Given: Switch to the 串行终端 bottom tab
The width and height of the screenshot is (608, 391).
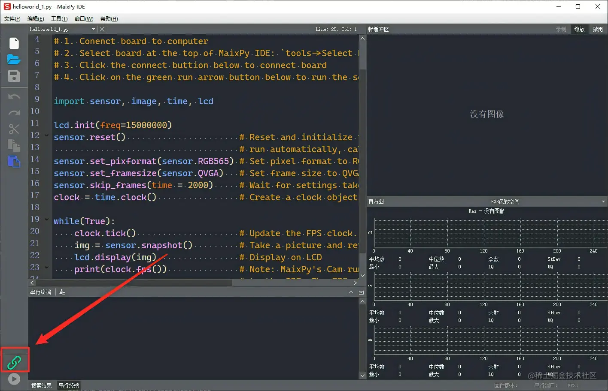Looking at the screenshot, I should tap(69, 385).
